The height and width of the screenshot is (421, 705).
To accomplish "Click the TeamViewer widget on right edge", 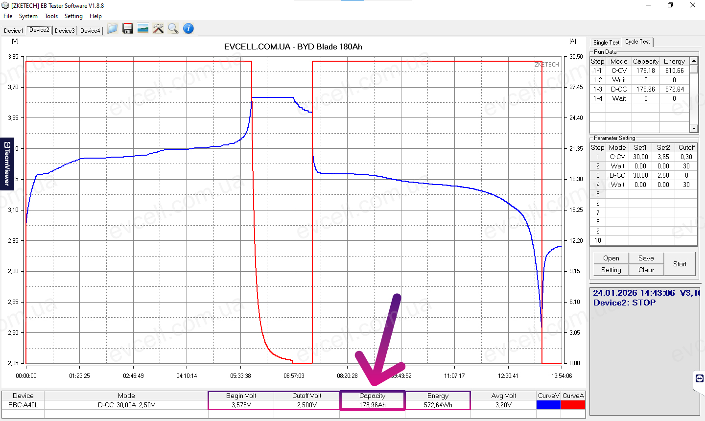I will (700, 378).
